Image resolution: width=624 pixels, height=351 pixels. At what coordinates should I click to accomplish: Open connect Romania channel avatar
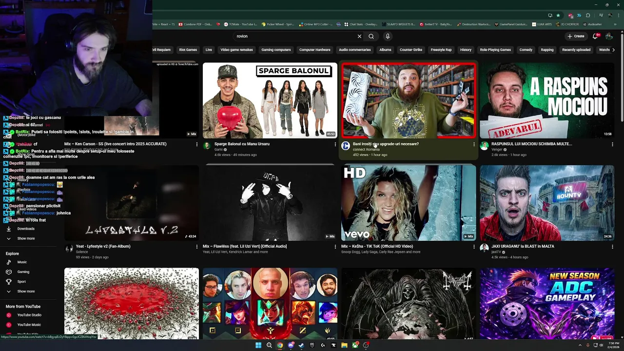(346, 146)
